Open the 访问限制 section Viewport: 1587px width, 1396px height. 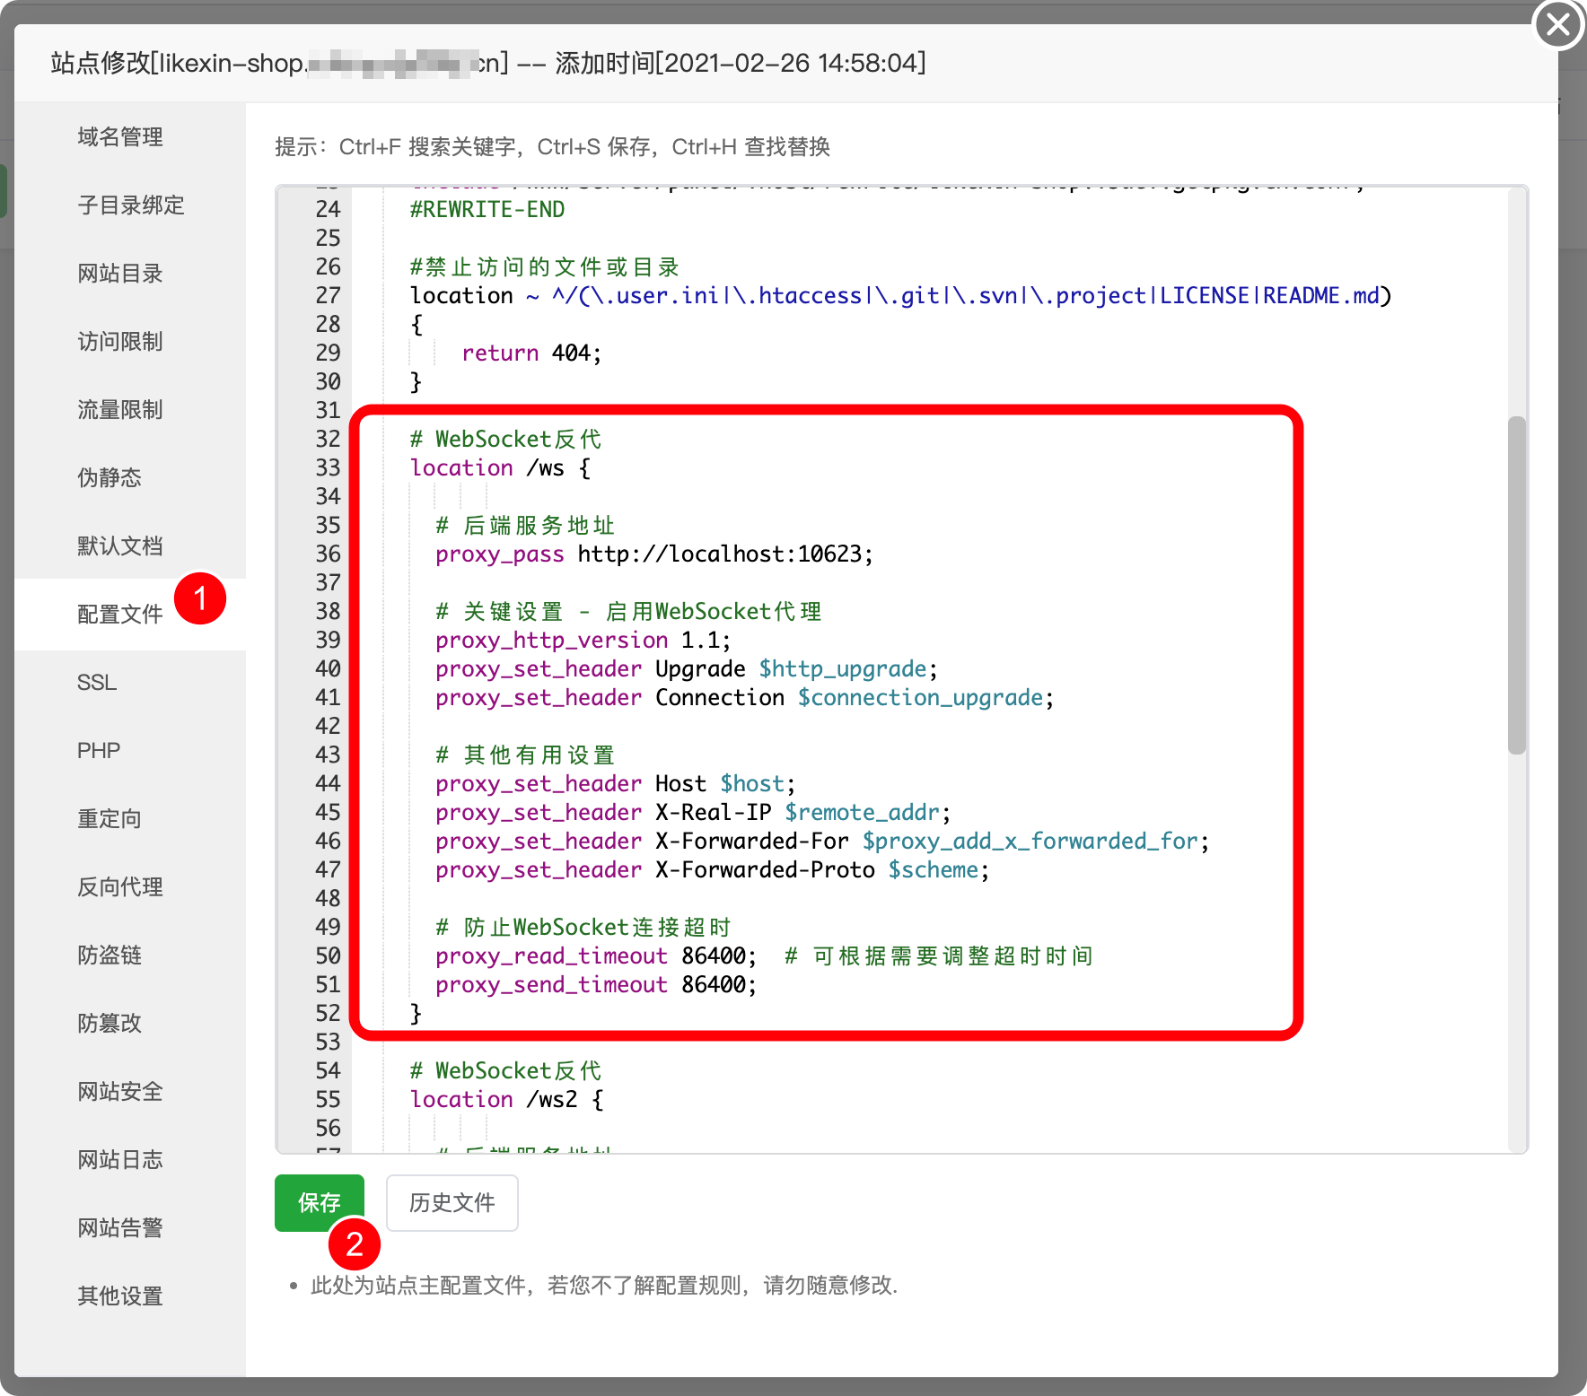pyautogui.click(x=120, y=342)
